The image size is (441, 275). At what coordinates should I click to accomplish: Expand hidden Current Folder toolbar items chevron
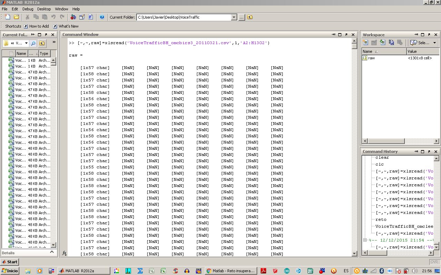(54, 42)
